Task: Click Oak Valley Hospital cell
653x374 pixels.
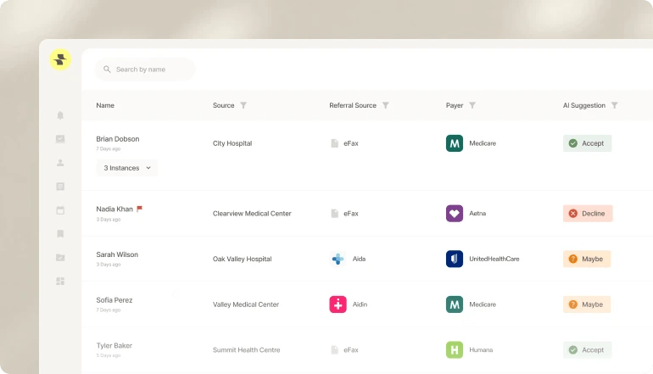Action: coord(242,259)
